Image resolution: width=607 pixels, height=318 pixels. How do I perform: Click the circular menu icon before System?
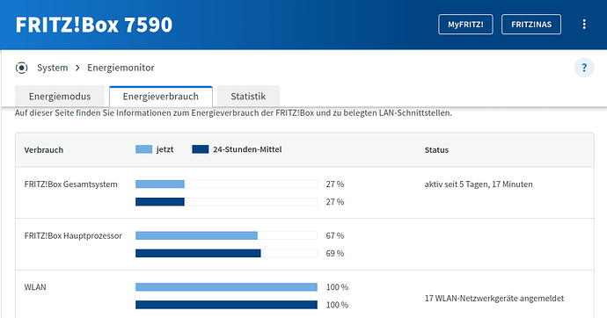click(x=22, y=68)
